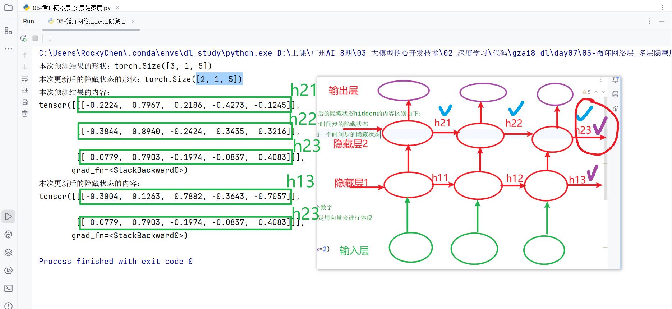Print the console output
Viewport: 672px width, 309px height.
(x=25, y=102)
